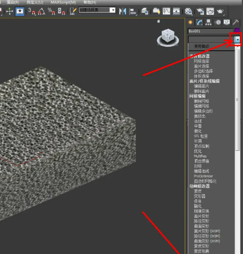Image resolution: width=243 pixels, height=254 pixels.
Task: Choose 体积选择 modifier from the list
Action: pos(201,76)
